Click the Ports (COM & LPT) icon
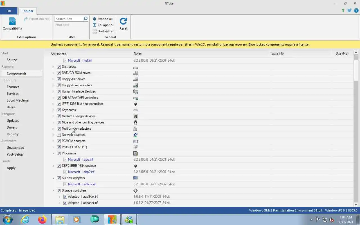The width and height of the screenshot is (360, 225). coord(136,147)
